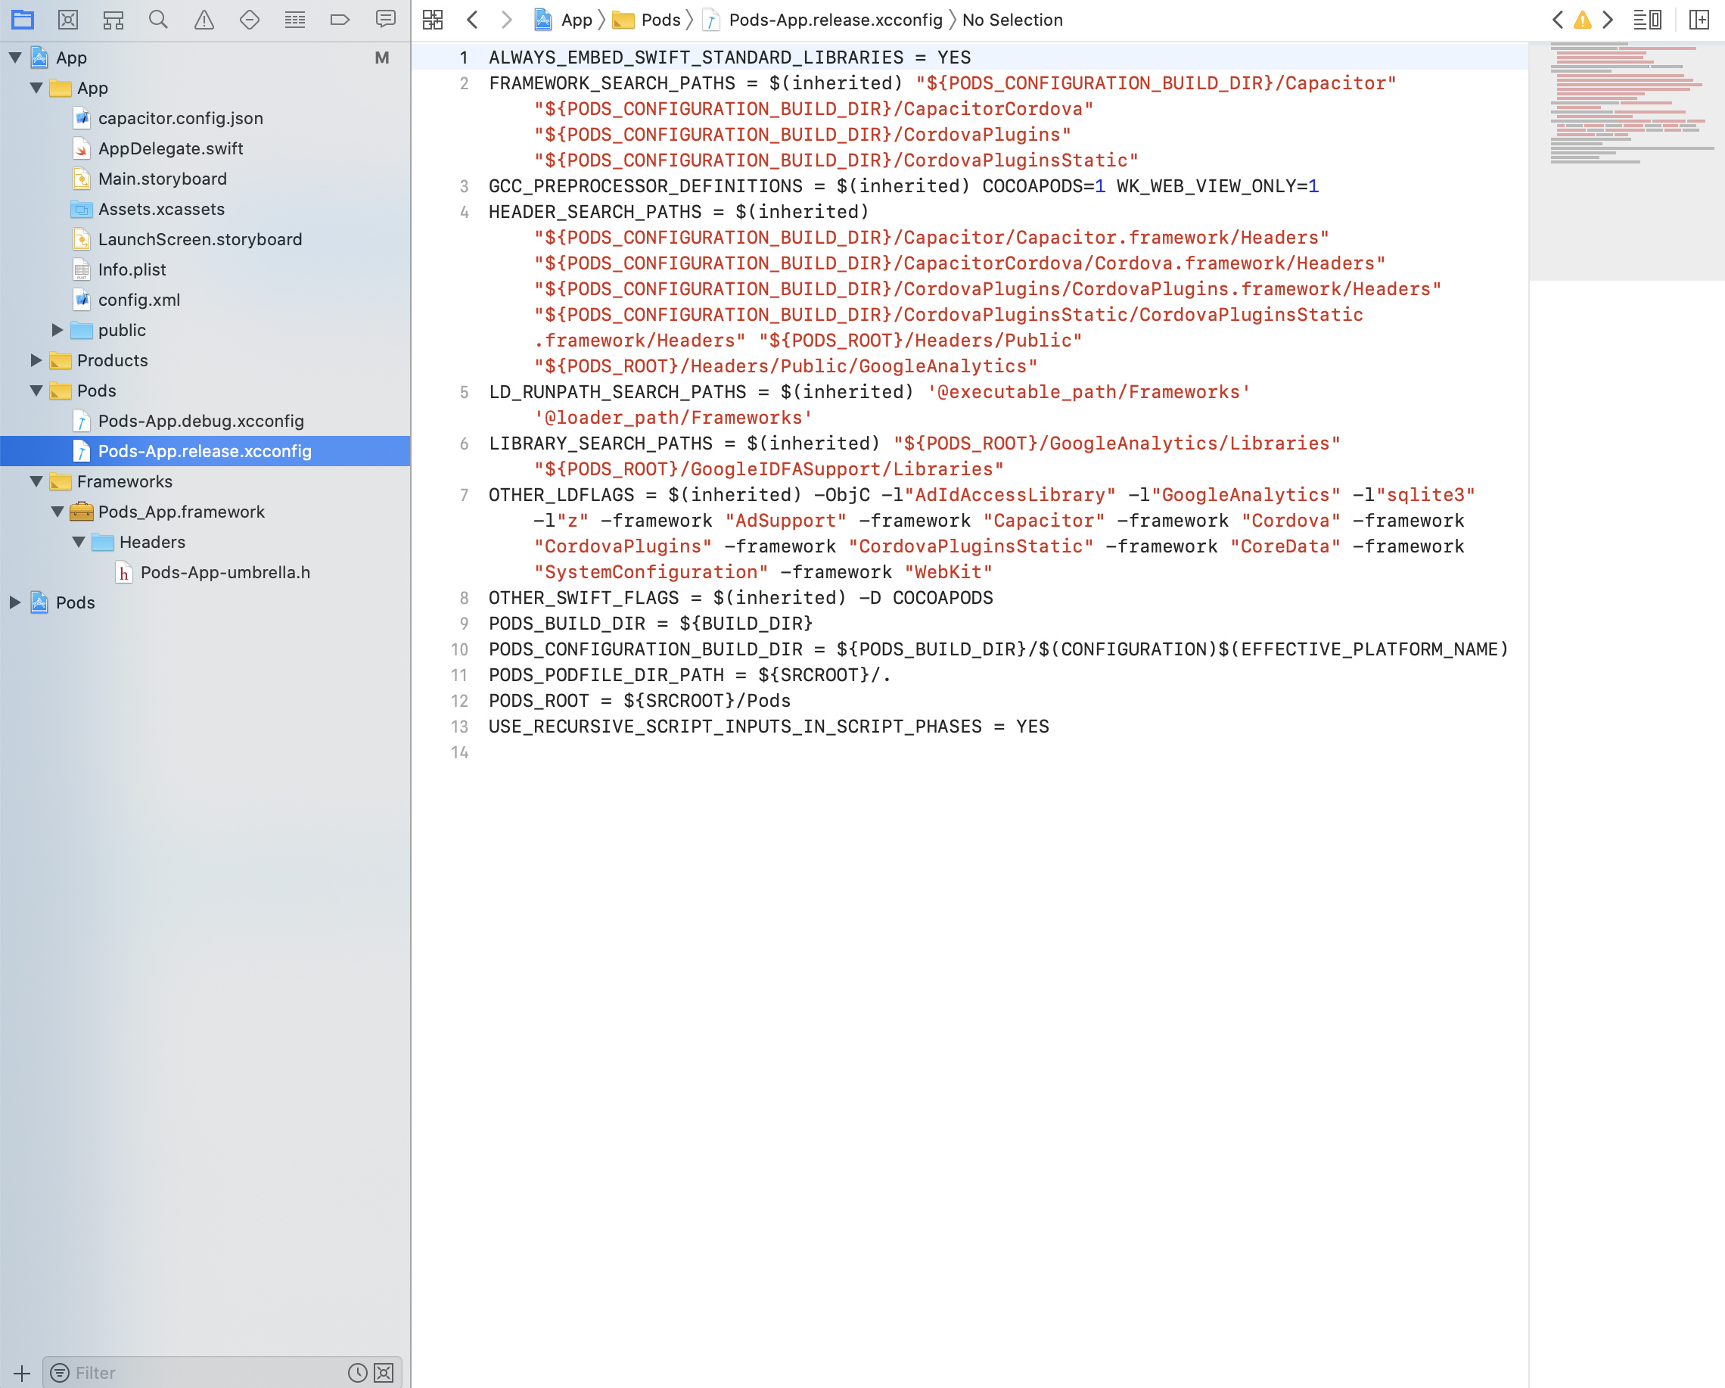
Task: Click OTHER_SWIFT_FLAGS line text
Action: (741, 598)
